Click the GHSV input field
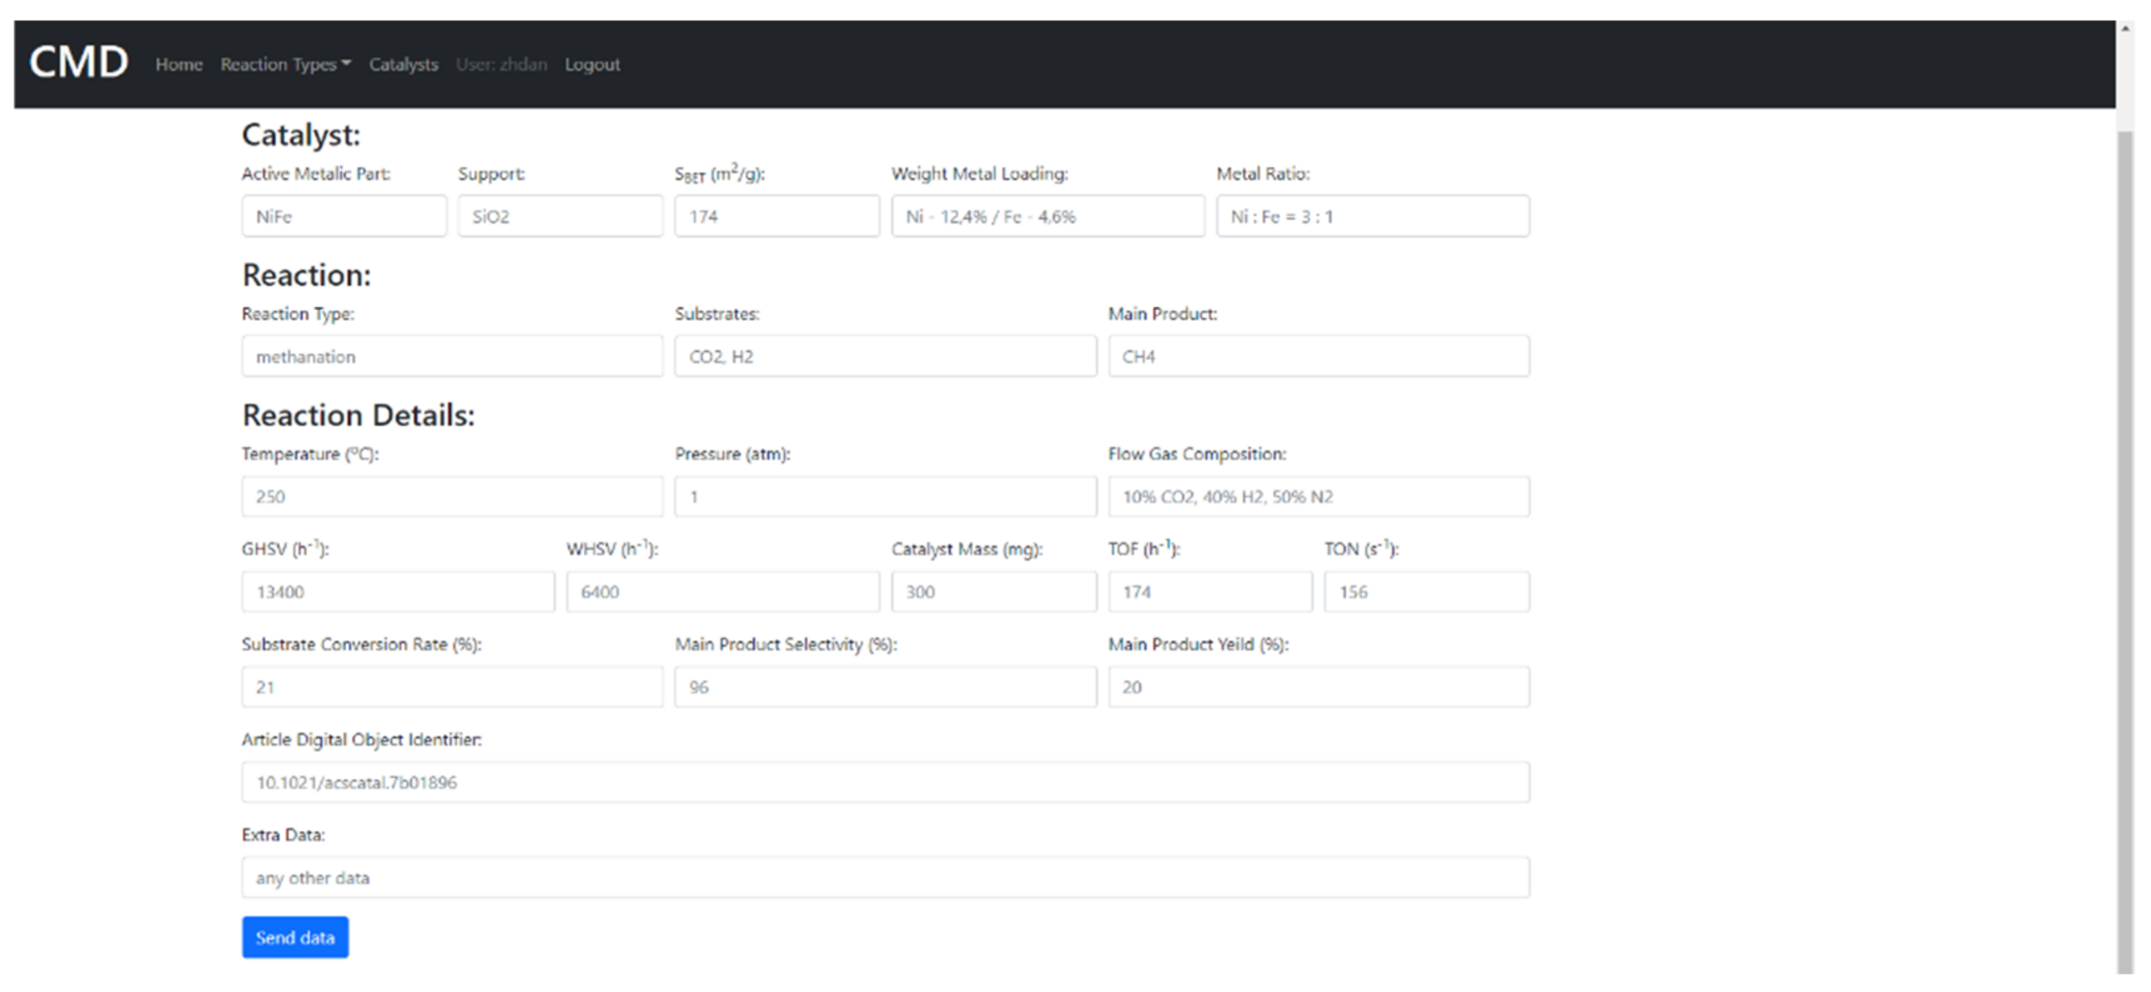Viewport: 2151px width, 992px height. pos(398,592)
